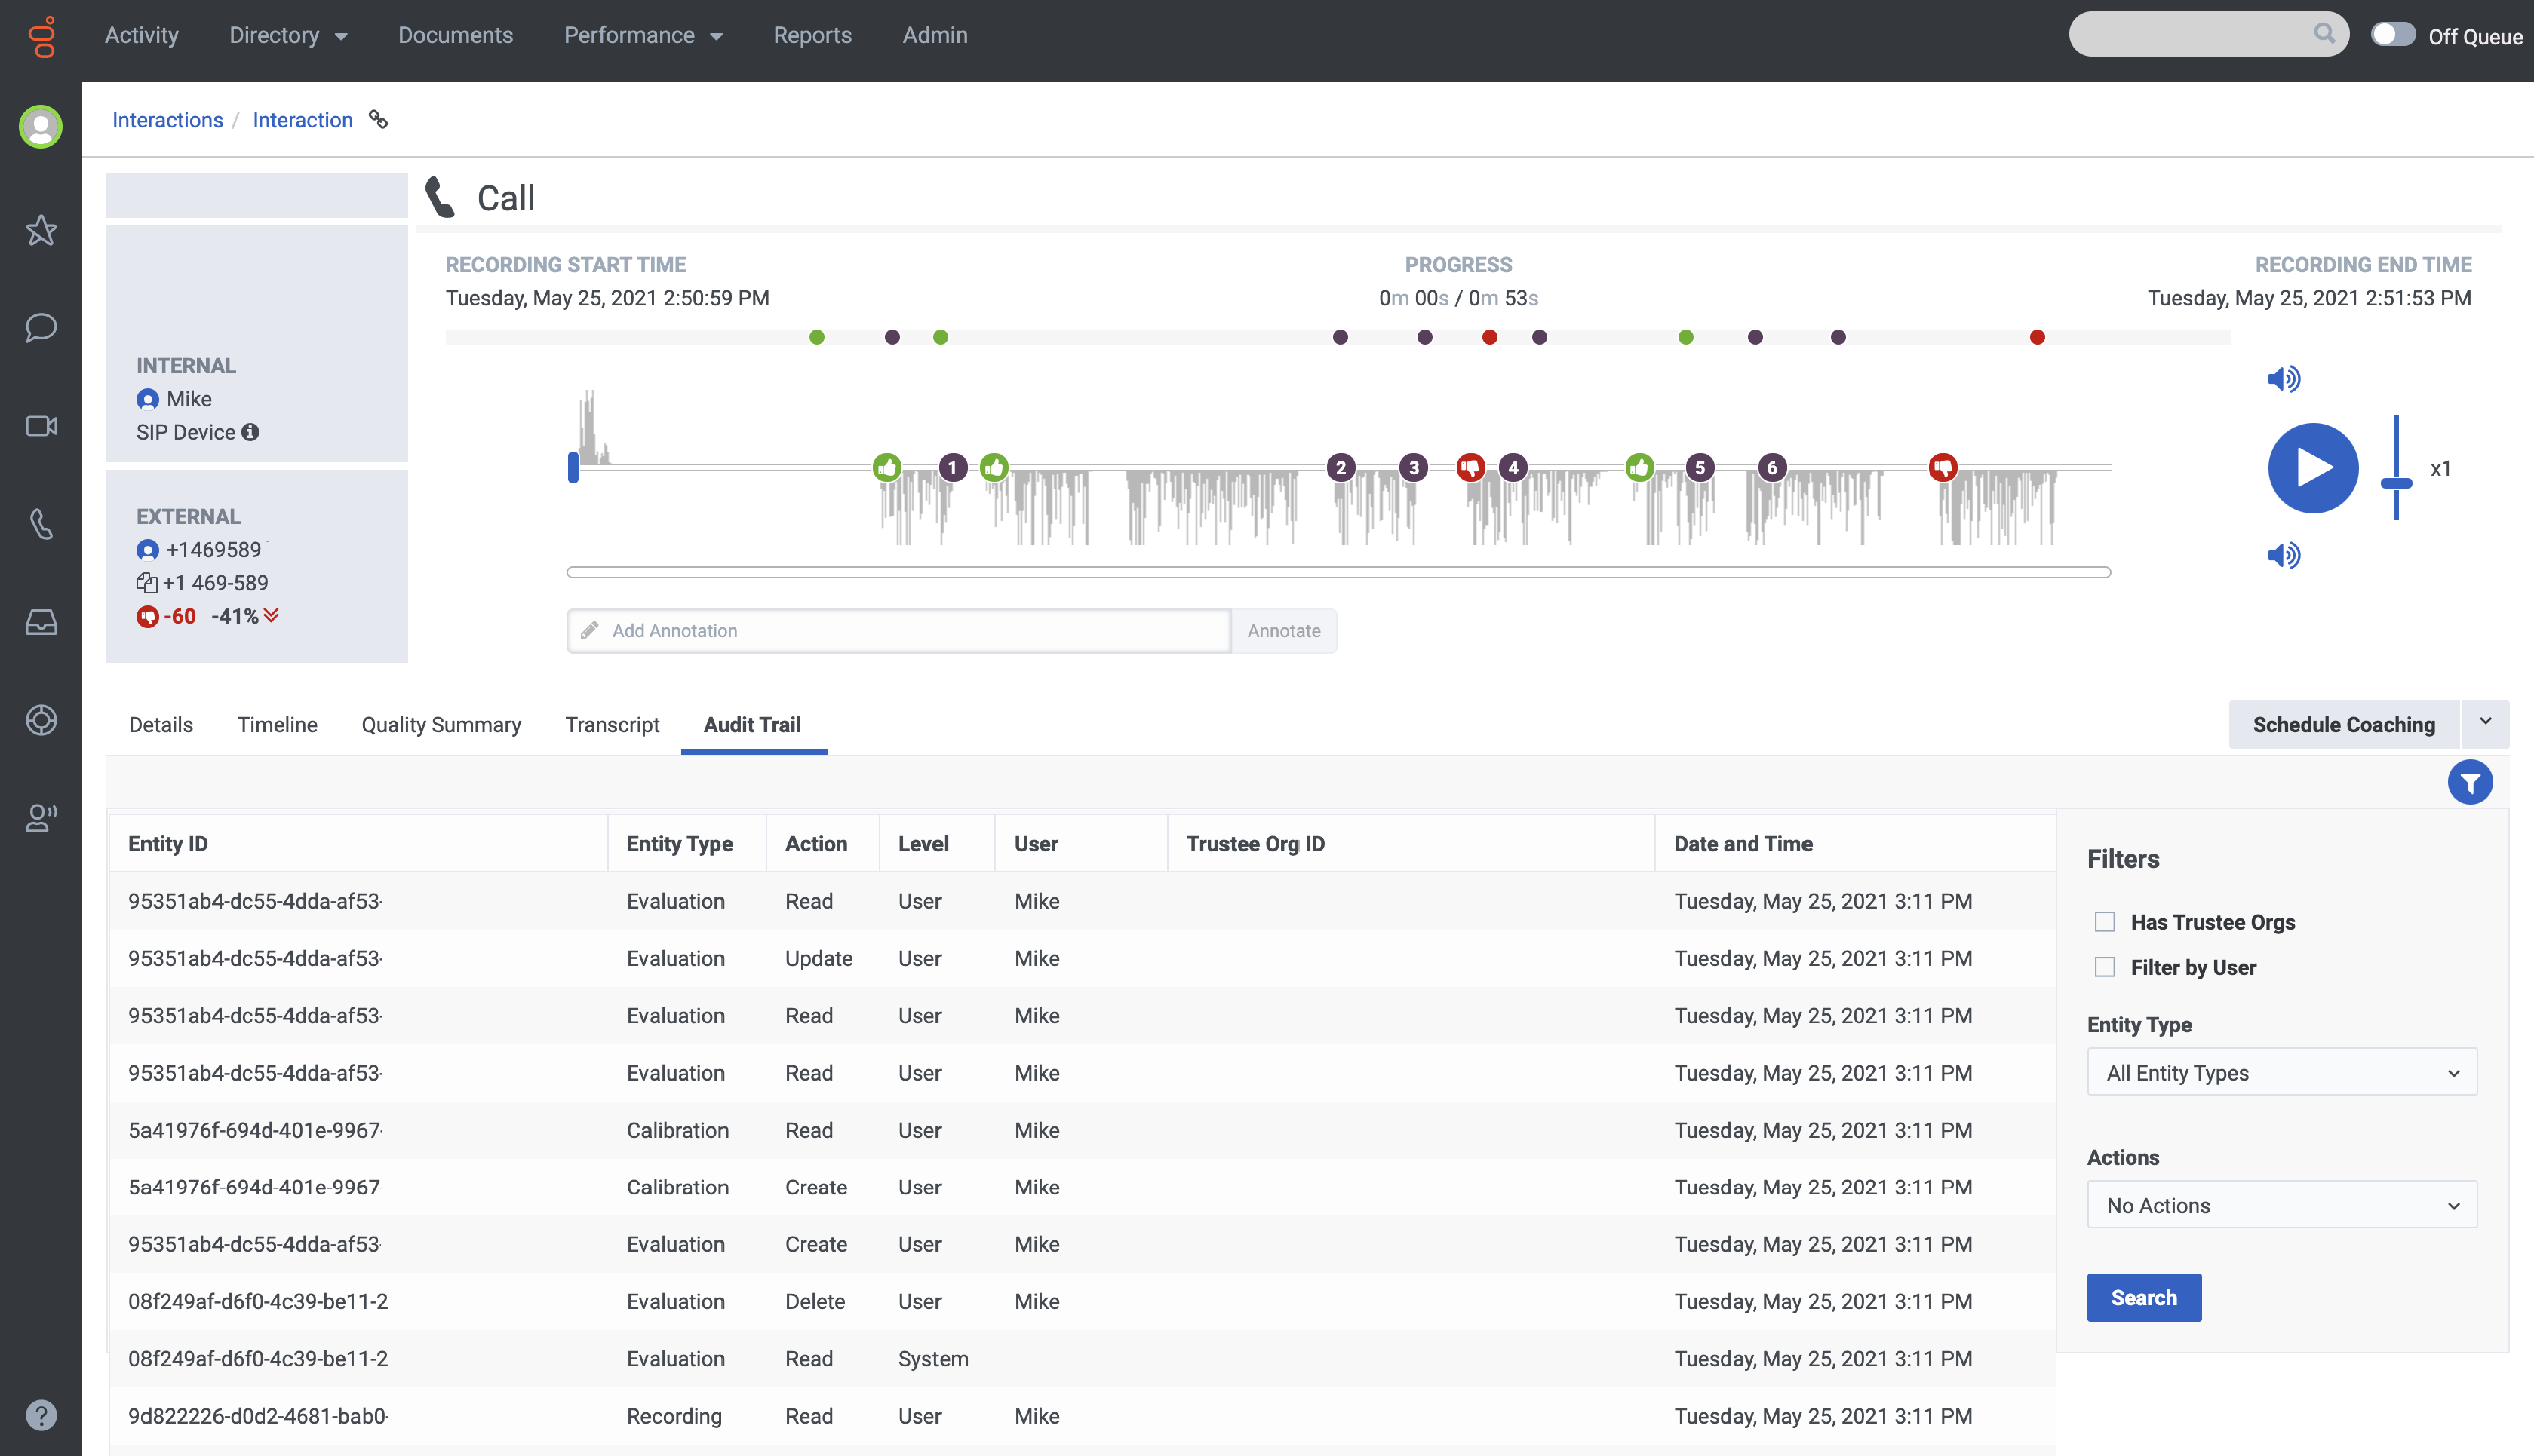Click last red thumbs-down waveform marker
This screenshot has height=1456, width=2534.
pos(1943,467)
